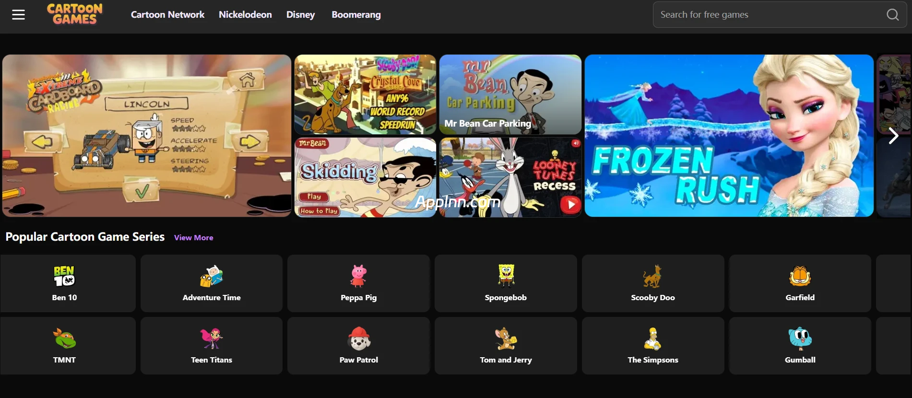This screenshot has width=912, height=398.
Task: Open the Gumball series tile
Action: [x=800, y=346]
